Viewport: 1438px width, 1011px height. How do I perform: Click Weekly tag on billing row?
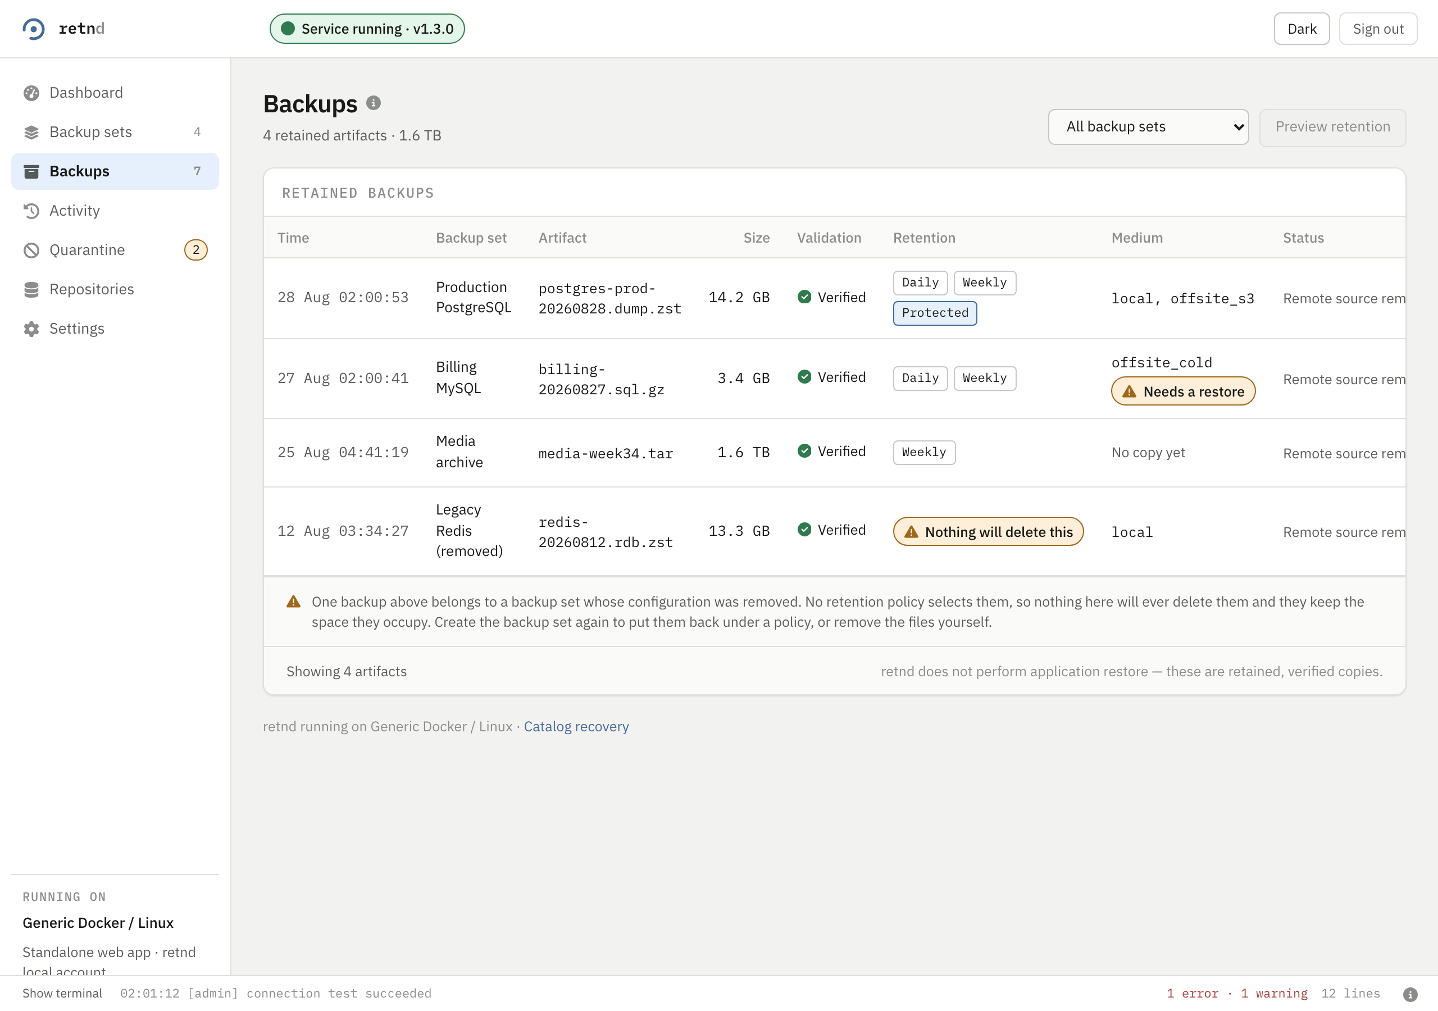point(985,379)
